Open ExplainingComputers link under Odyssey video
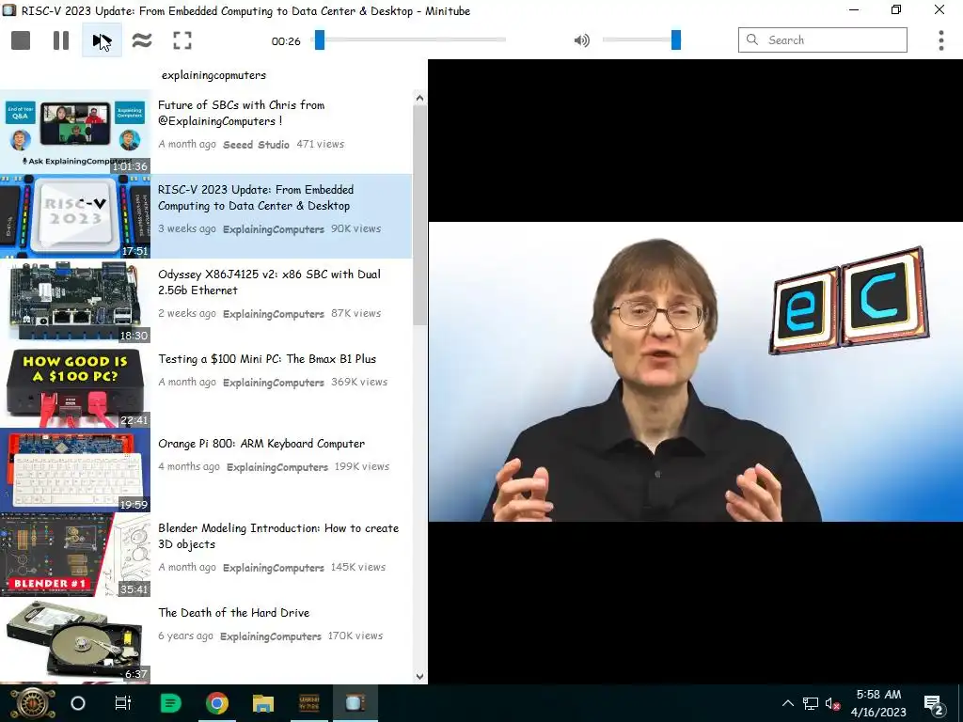 [274, 314]
